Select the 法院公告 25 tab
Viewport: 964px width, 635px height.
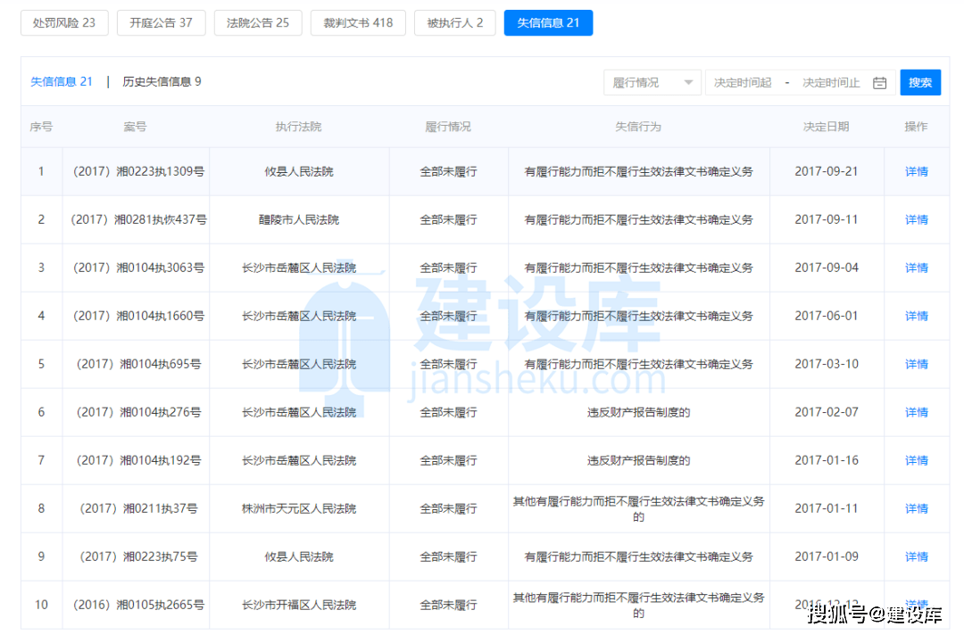pos(258,23)
